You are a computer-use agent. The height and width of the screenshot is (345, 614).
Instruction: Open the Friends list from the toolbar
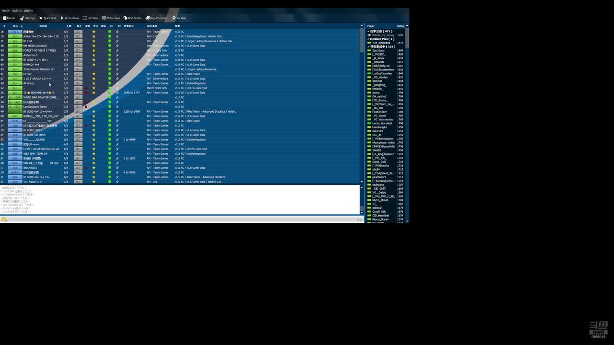click(x=9, y=18)
